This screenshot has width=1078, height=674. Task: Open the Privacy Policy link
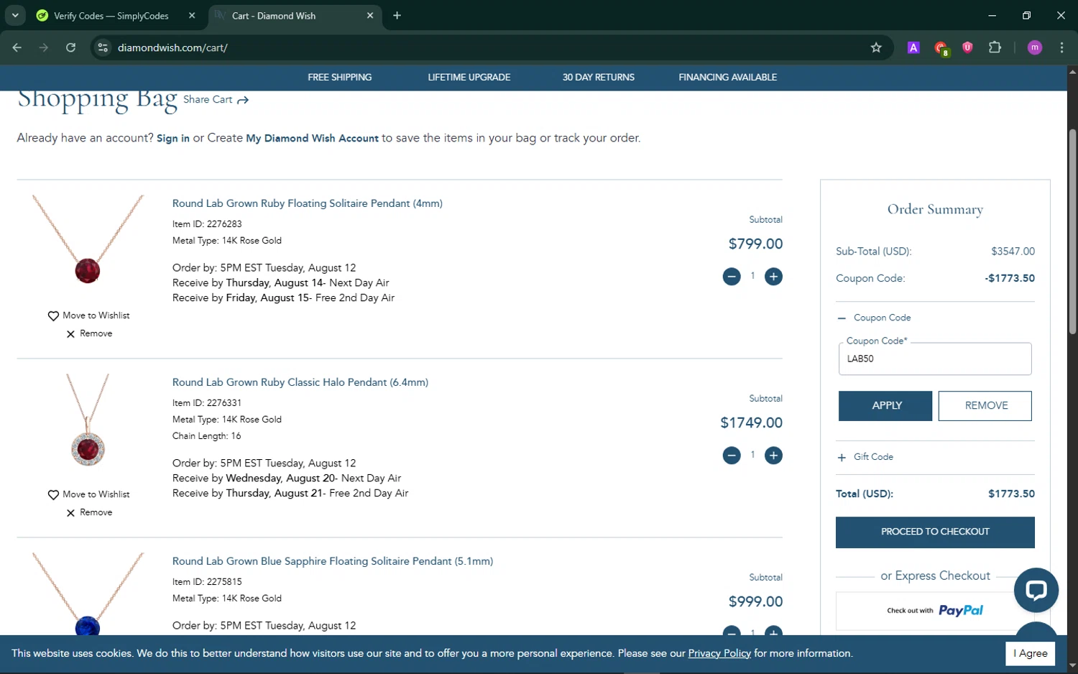[719, 653]
